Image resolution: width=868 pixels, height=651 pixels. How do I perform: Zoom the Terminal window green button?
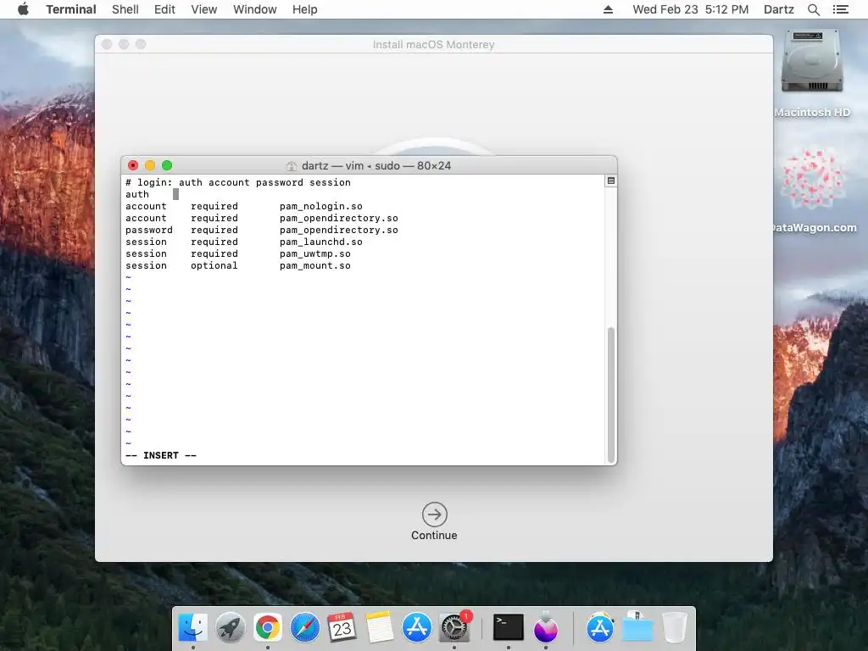click(167, 165)
